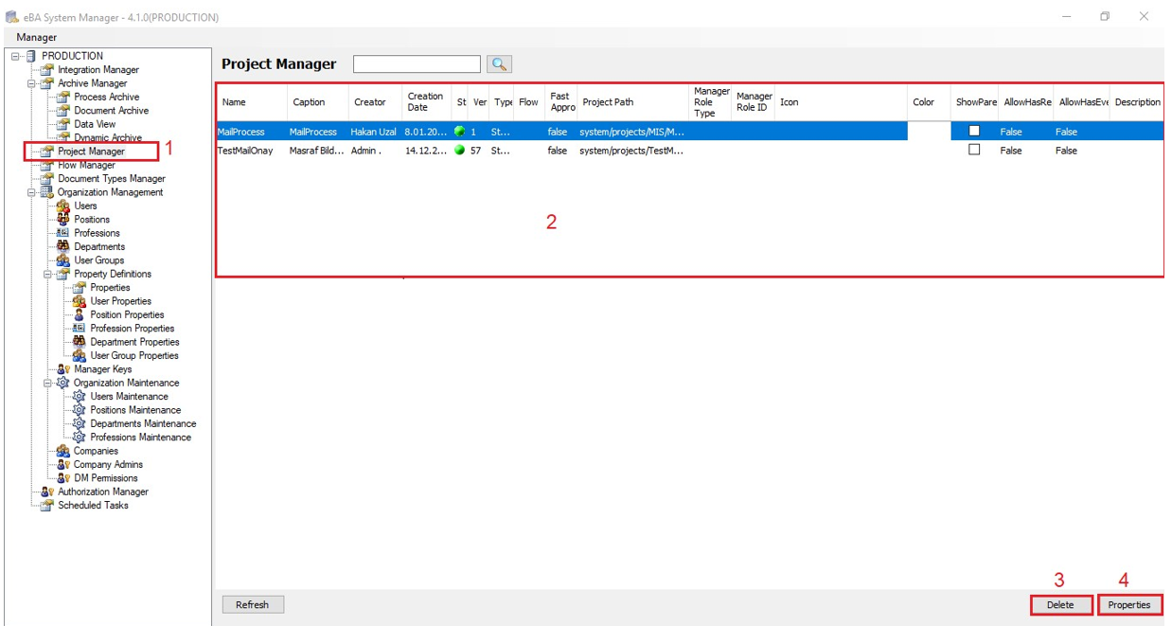Screen dimensions: 1172x626
Task: Click the PRODUCTION server icon
Action: click(31, 56)
